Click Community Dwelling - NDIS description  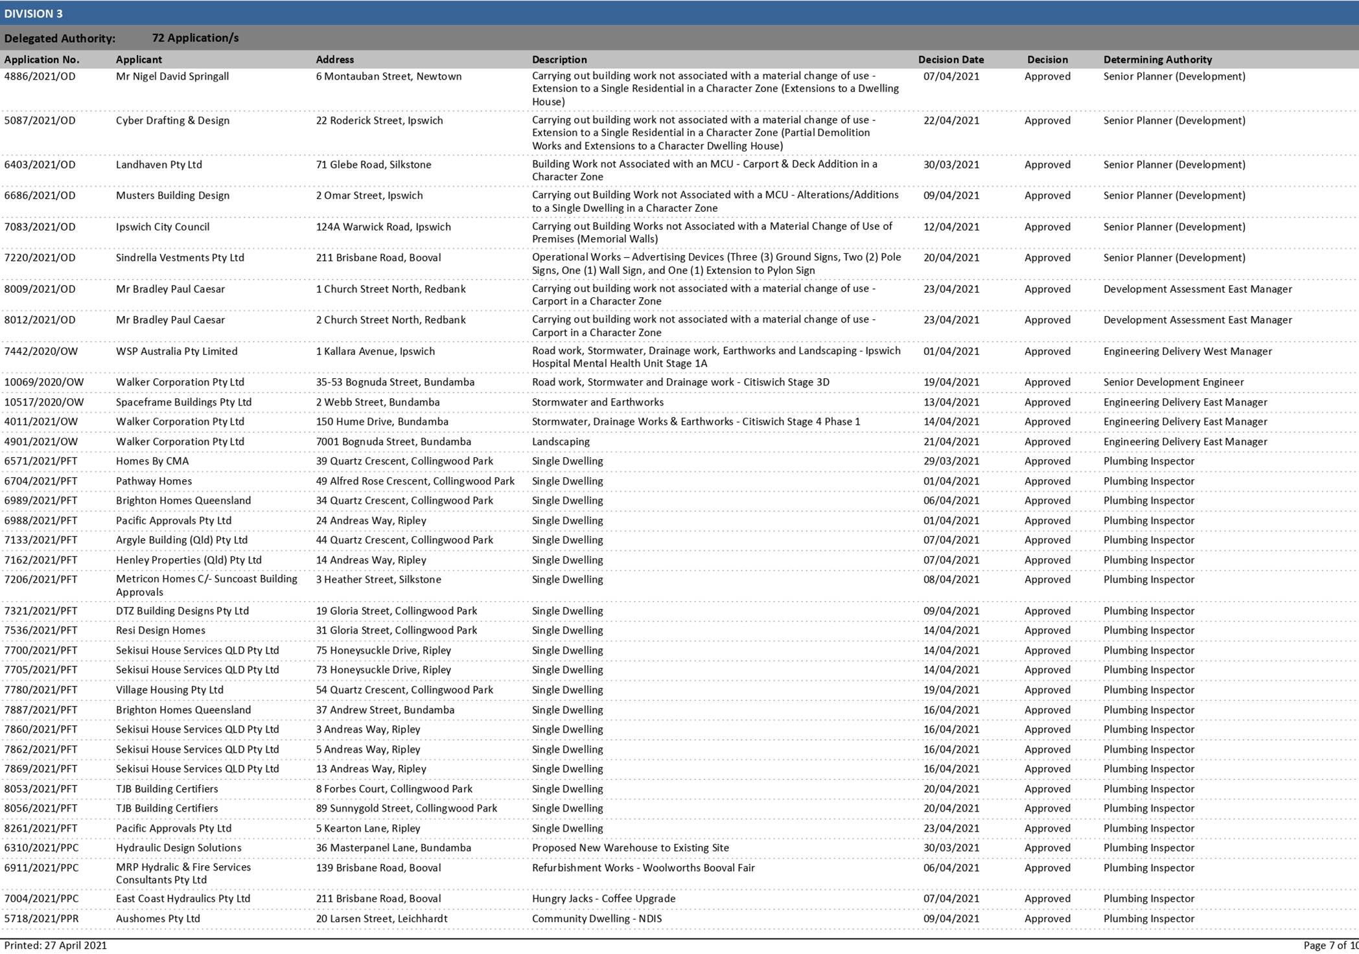pos(596,918)
